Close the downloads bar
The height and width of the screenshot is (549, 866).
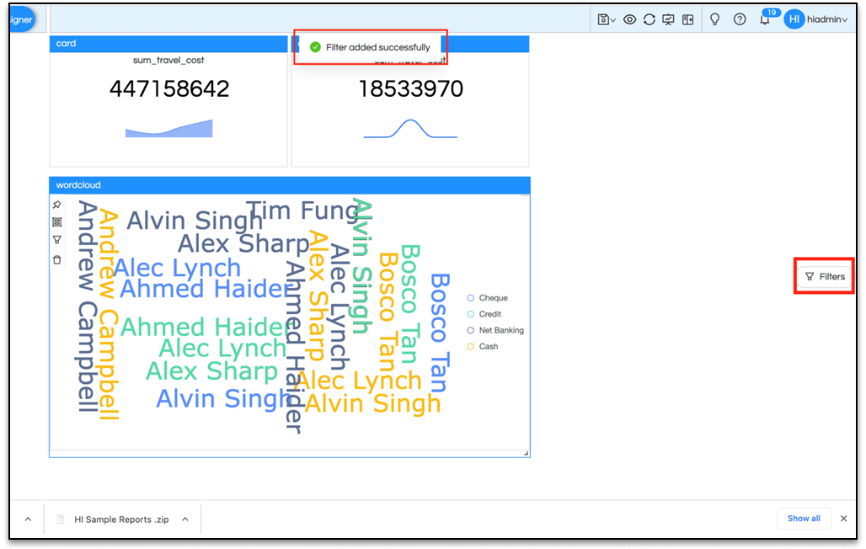843,519
